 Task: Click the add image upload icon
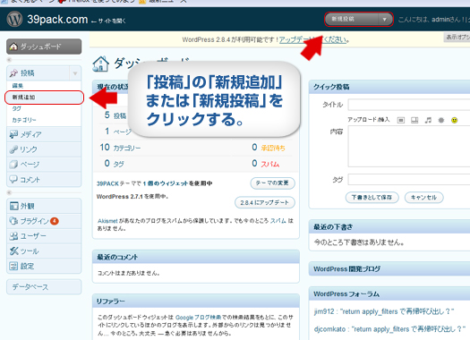pos(401,120)
